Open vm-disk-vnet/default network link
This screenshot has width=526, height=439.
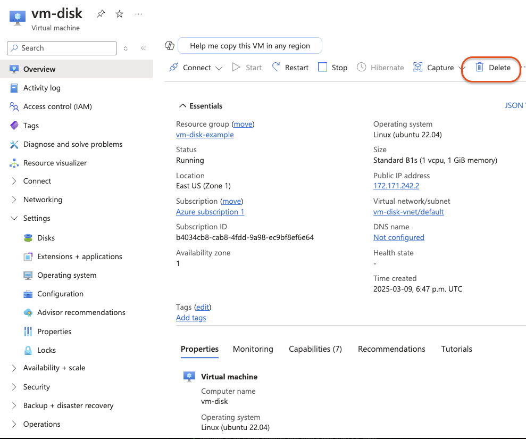408,212
